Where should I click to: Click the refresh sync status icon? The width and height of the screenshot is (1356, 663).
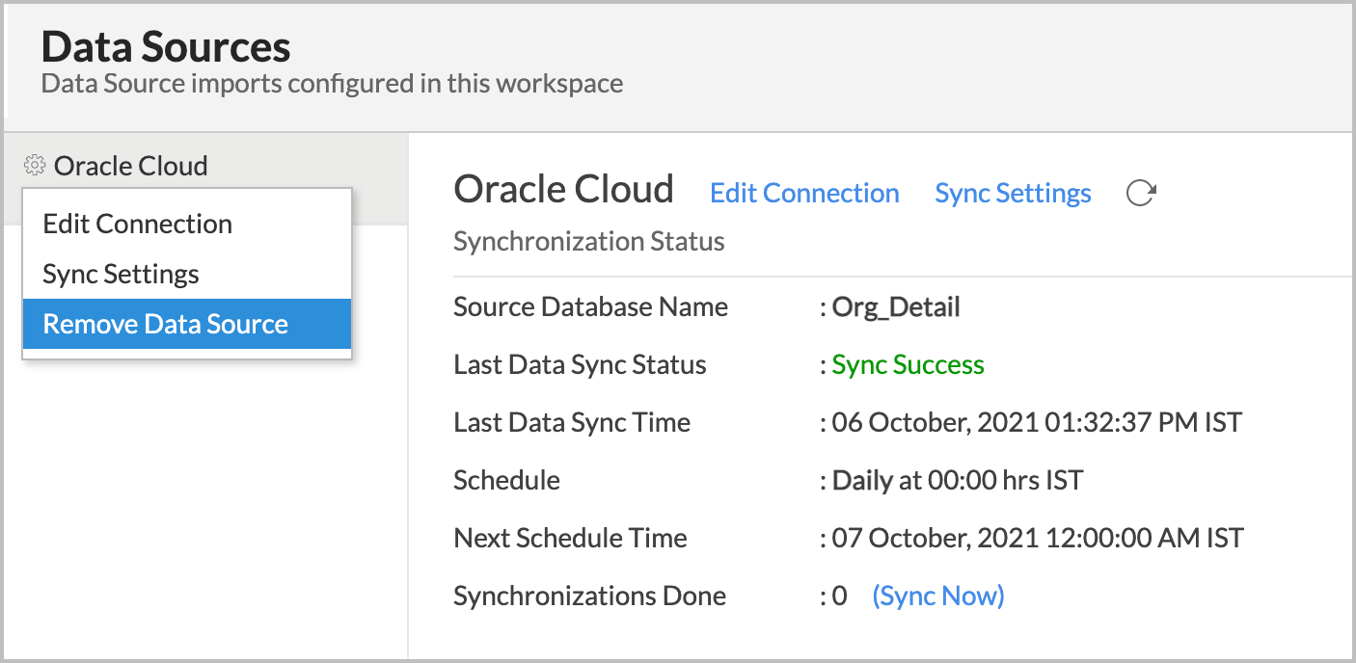(x=1141, y=192)
